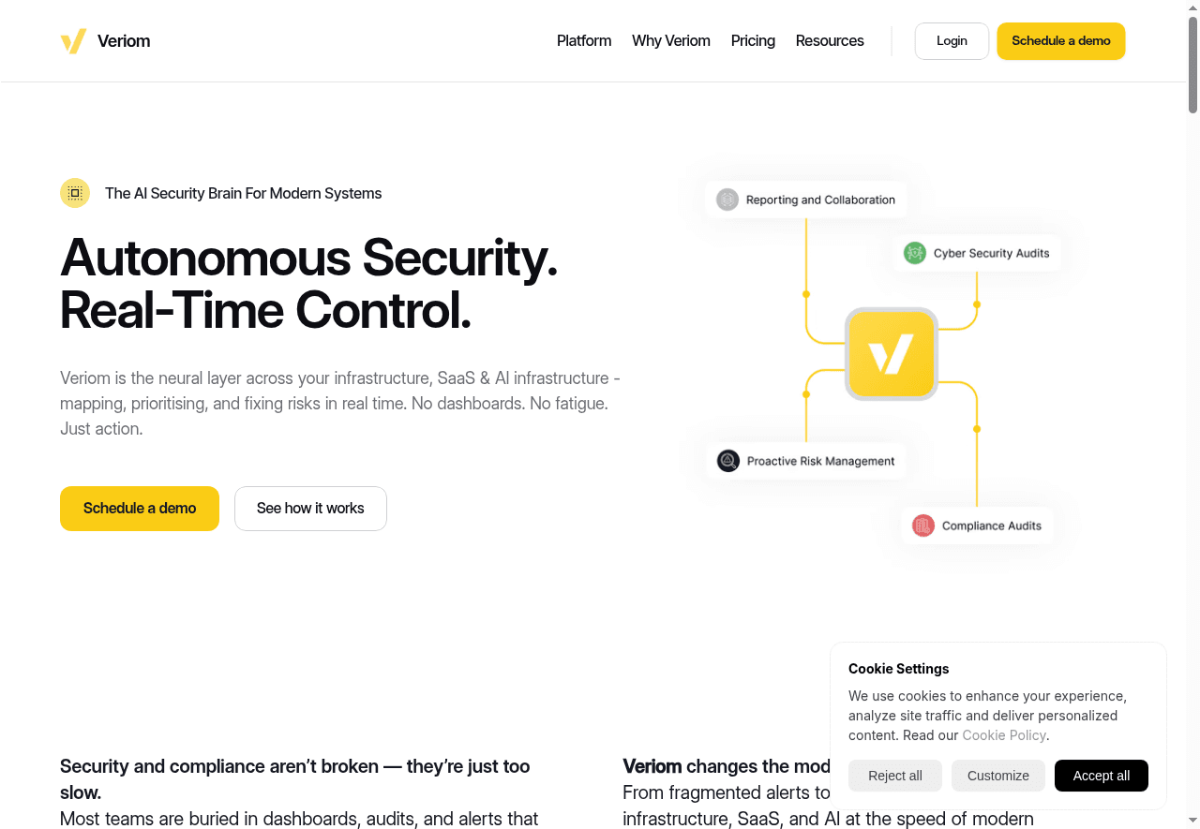Click the central yellow Veriom checkmark tile

click(891, 354)
